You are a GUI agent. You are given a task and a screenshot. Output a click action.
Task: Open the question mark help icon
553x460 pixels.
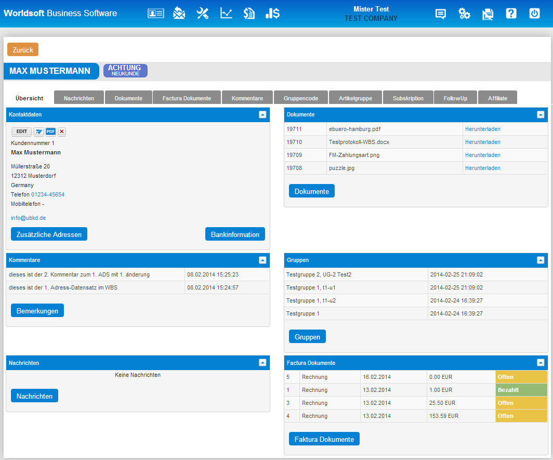511,14
